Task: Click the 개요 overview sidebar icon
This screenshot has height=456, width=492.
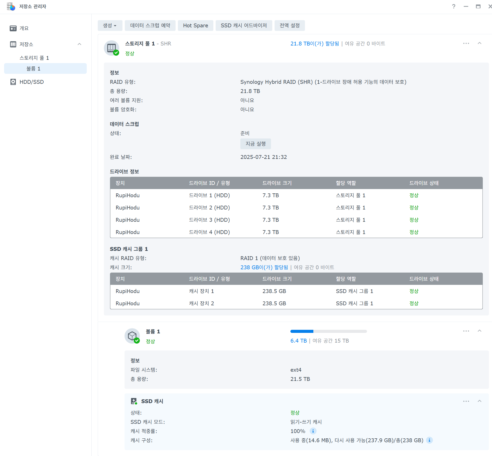Action: [13, 28]
